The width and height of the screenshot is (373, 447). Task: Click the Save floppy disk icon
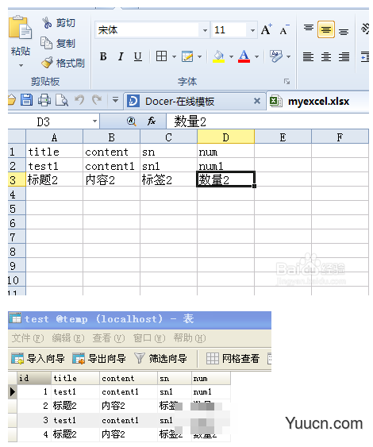(x=26, y=100)
